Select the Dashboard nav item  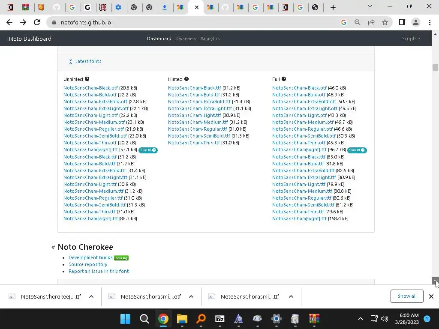[159, 39]
